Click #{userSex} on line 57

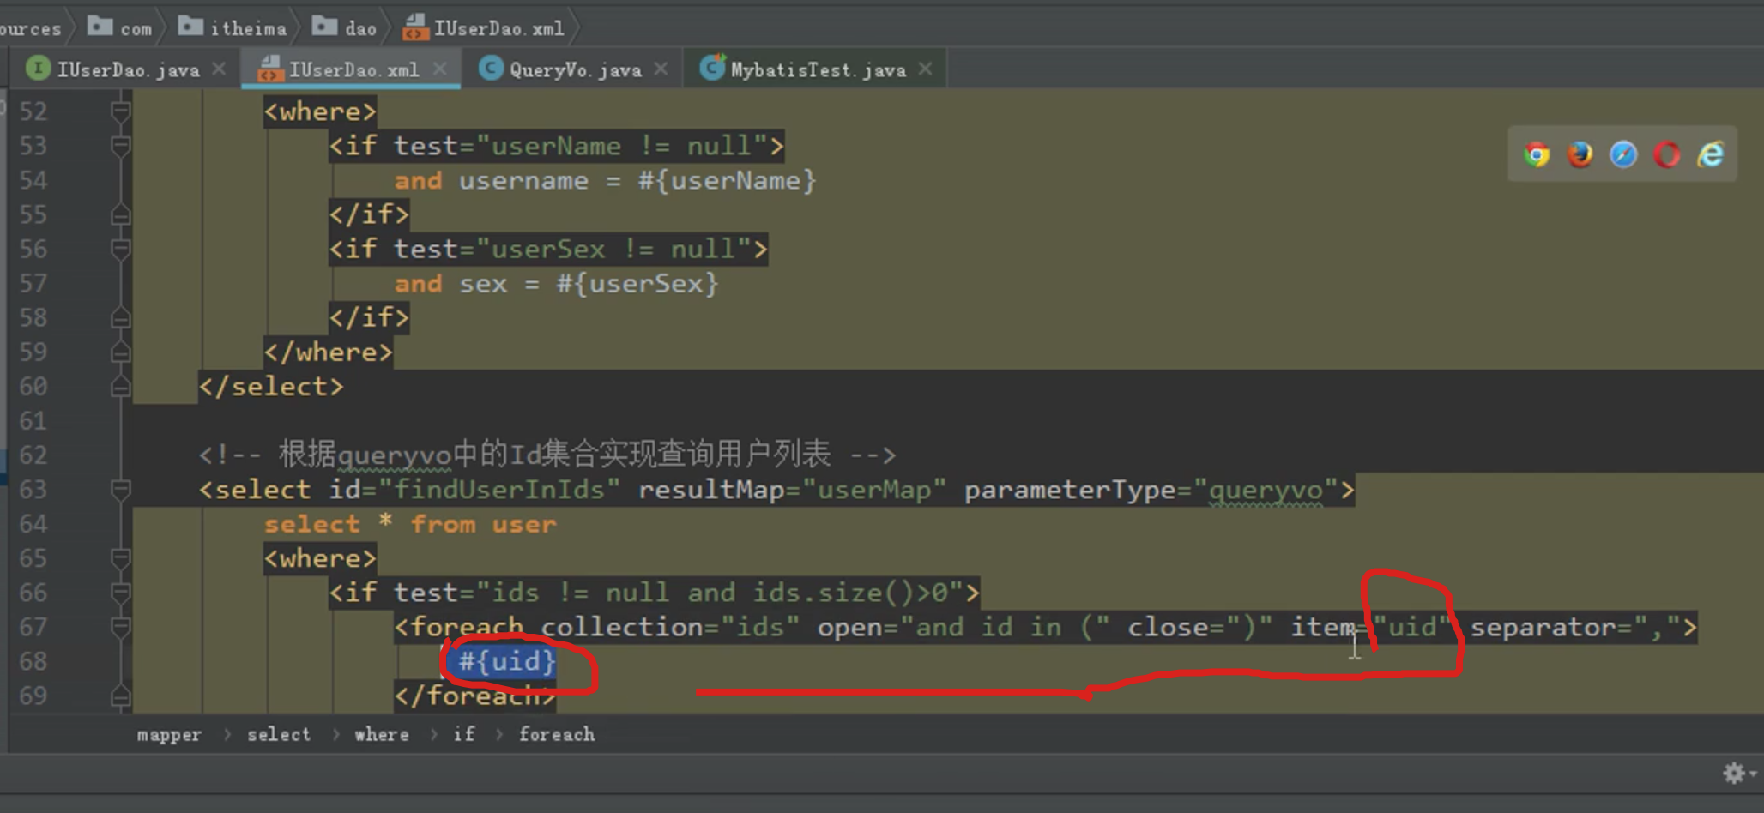[637, 283]
